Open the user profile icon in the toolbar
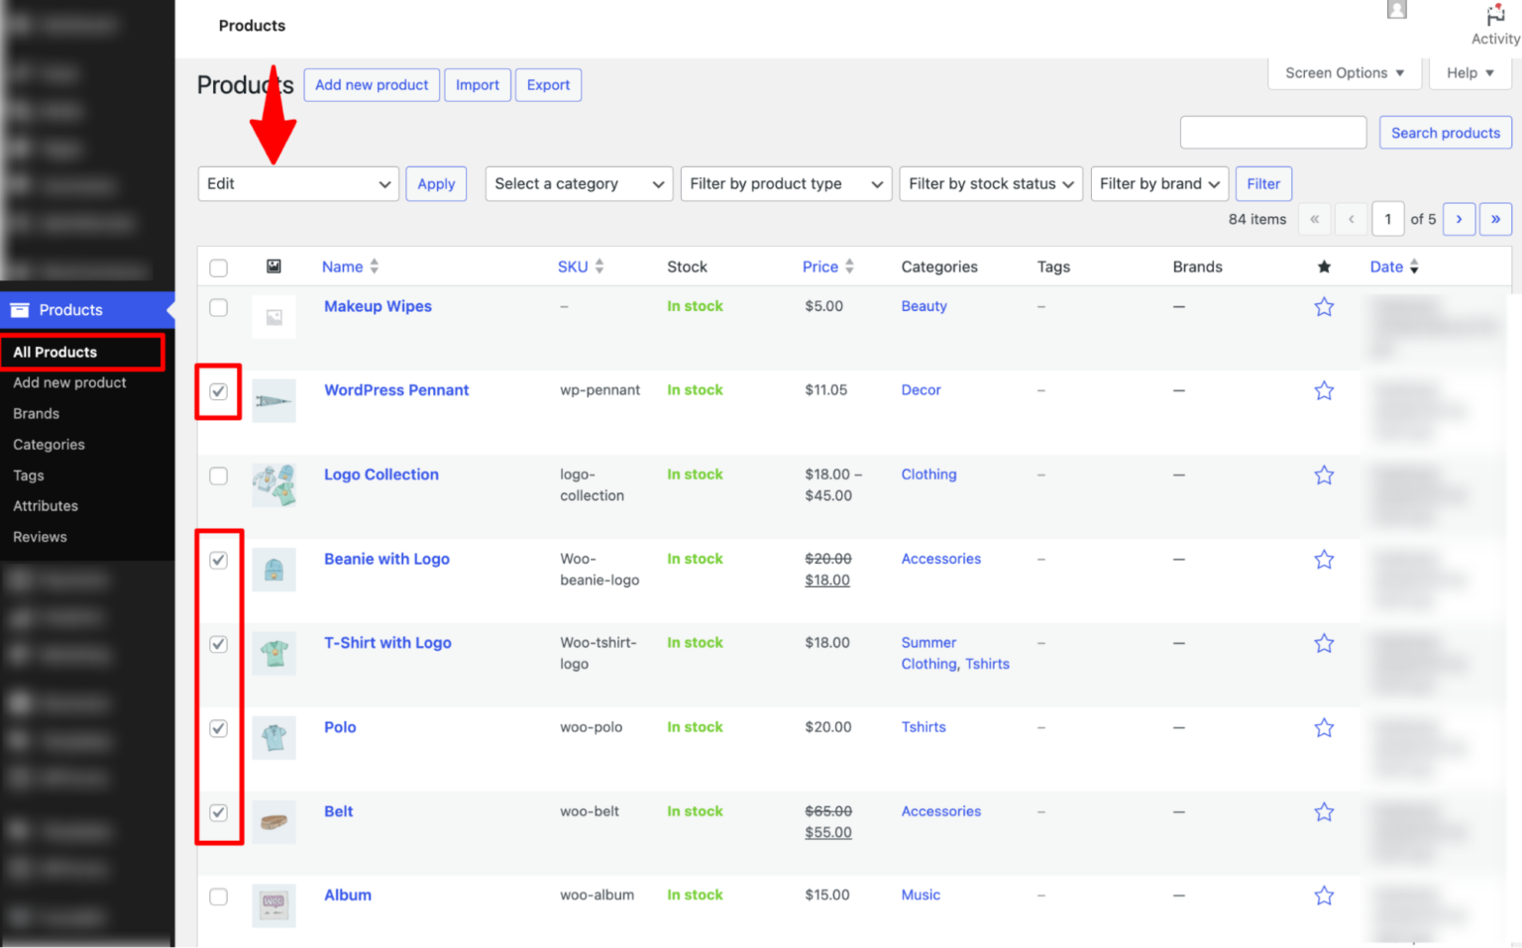This screenshot has height=948, width=1522. coord(1396,9)
